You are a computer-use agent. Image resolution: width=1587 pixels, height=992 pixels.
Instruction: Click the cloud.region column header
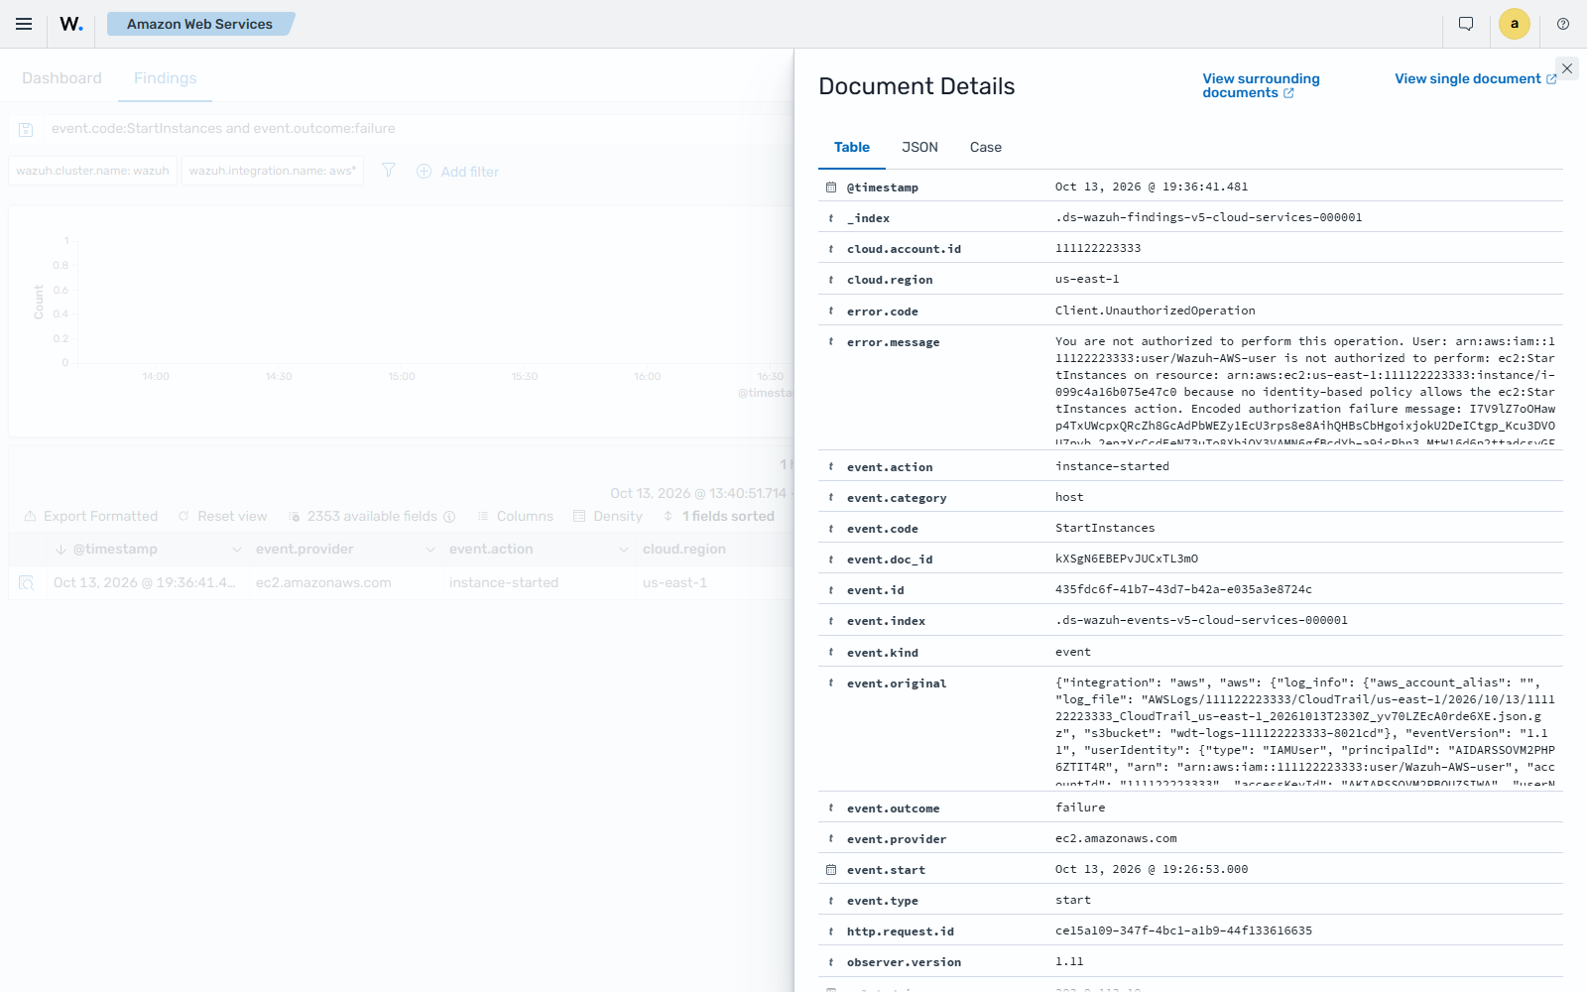(684, 550)
